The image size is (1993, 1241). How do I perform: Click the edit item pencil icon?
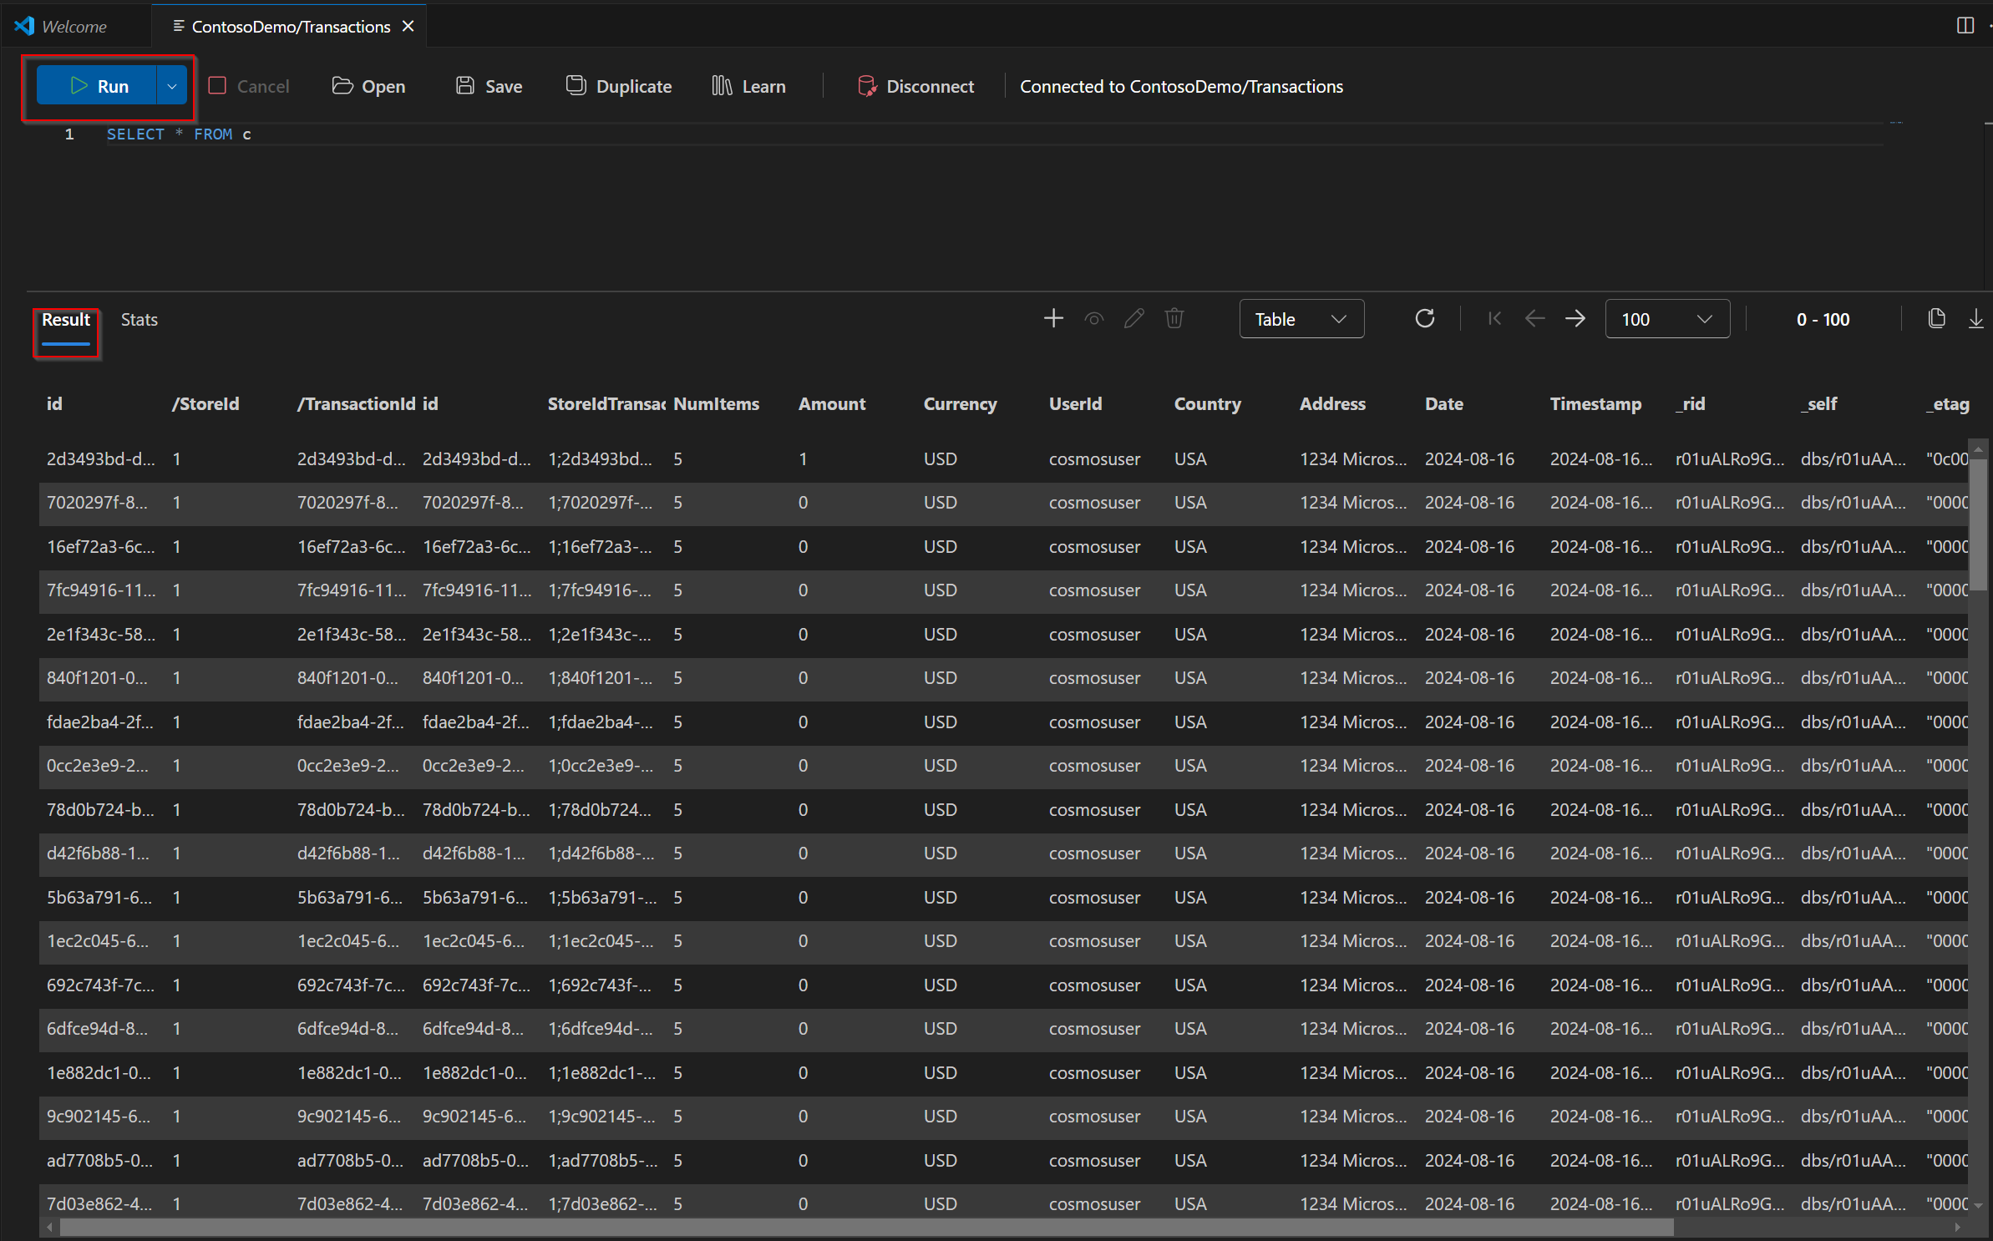coord(1133,319)
